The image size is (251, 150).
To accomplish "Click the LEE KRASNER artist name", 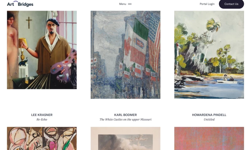I will click(42, 115).
